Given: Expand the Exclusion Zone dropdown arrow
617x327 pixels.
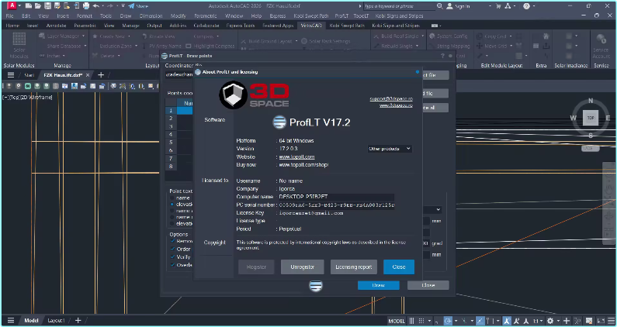Looking at the screenshot, I should point(136,46).
